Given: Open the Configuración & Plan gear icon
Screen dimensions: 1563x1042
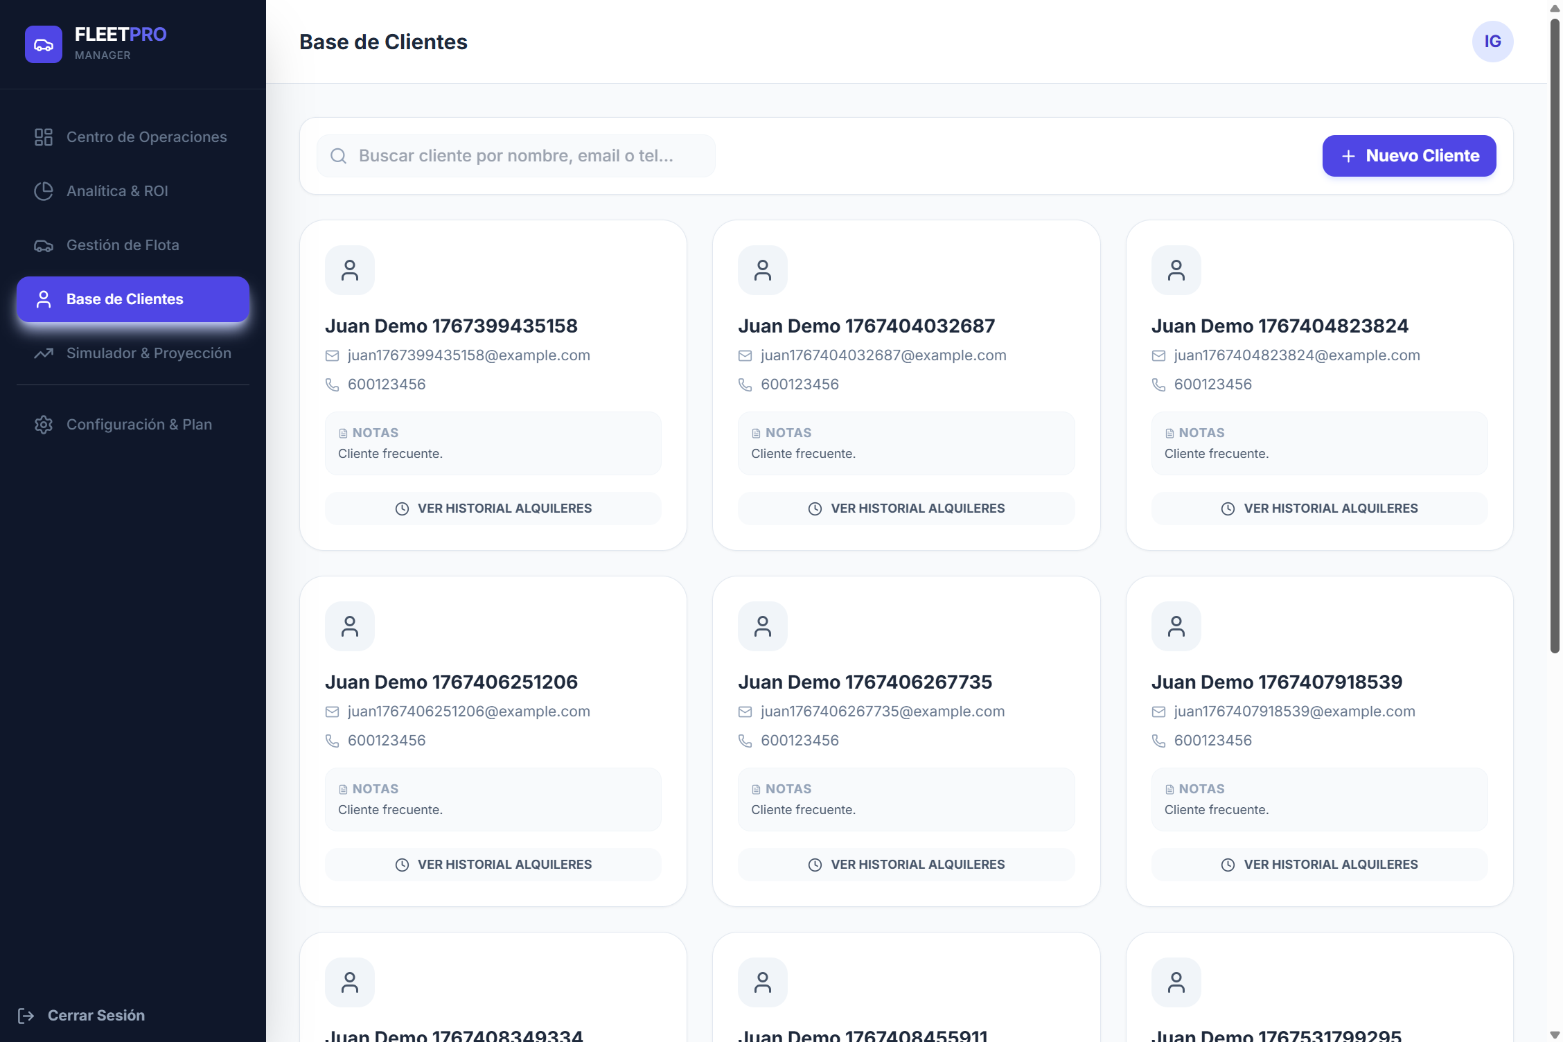Looking at the screenshot, I should (43, 424).
